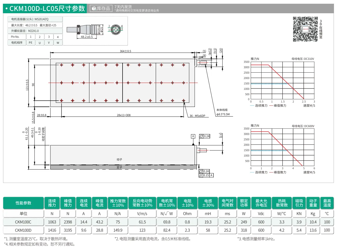The height and width of the screenshot is (249, 339).
Task: Click footnote *2 about 电阻测量
Action: pyautogui.click(x=153, y=239)
